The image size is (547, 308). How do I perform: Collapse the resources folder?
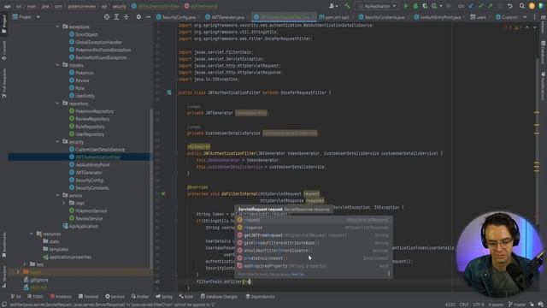pos(32,234)
